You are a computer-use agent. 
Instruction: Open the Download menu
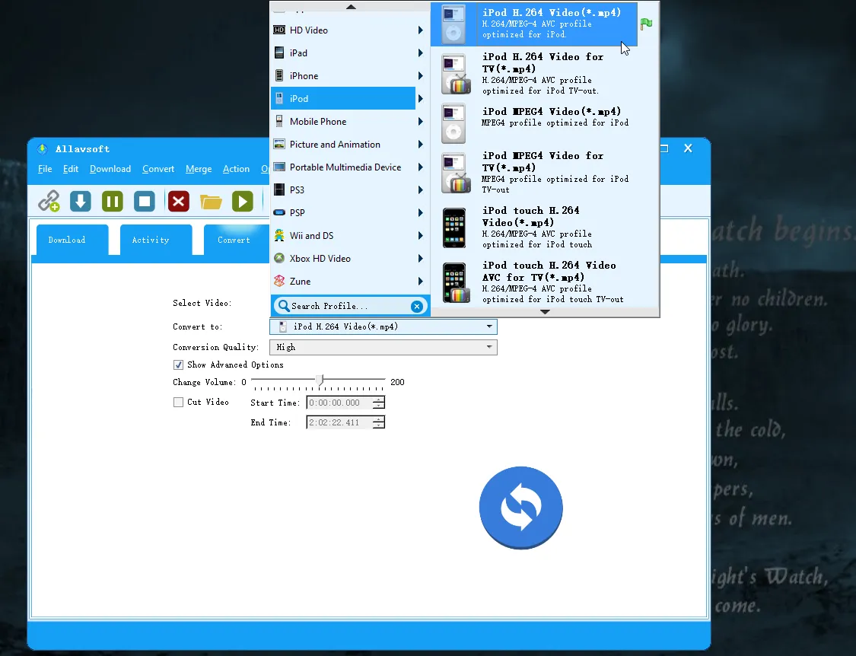(110, 169)
